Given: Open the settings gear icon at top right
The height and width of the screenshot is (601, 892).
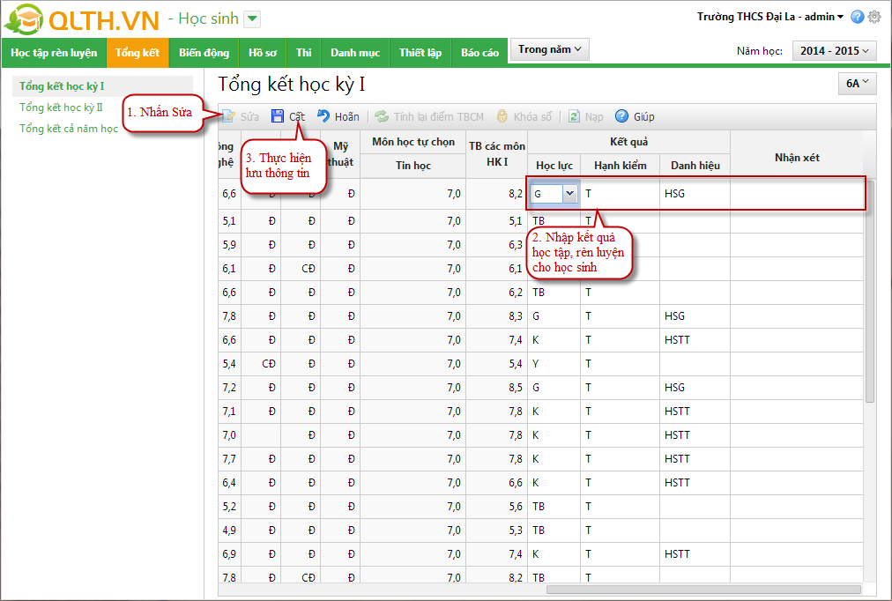Looking at the screenshot, I should [x=874, y=17].
